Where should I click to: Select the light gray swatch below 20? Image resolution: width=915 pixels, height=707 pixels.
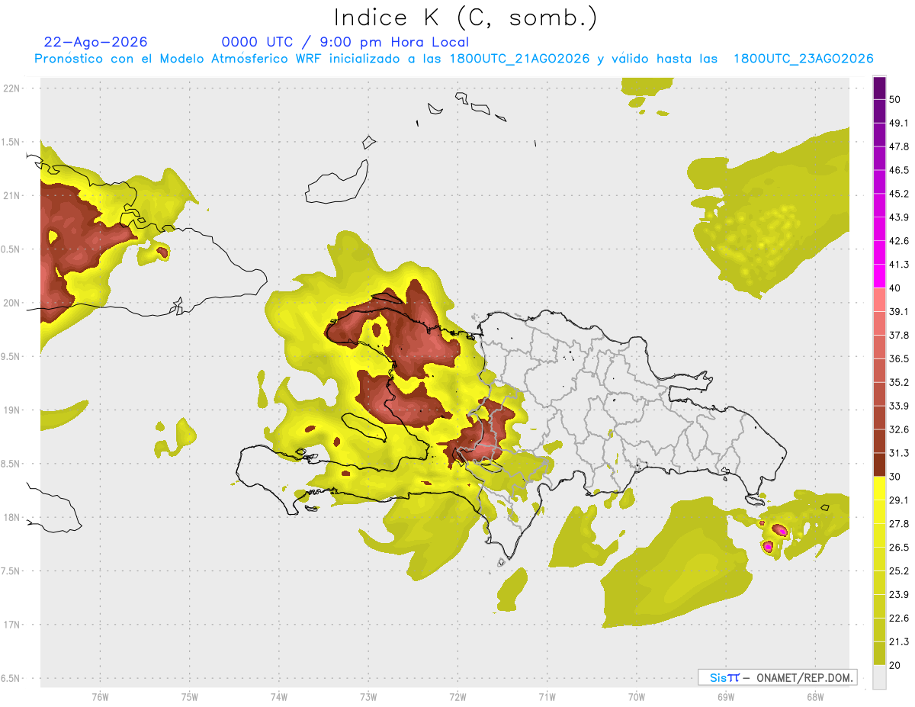(x=879, y=677)
